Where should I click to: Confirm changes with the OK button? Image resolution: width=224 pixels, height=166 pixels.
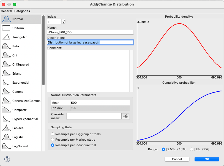[207, 159]
